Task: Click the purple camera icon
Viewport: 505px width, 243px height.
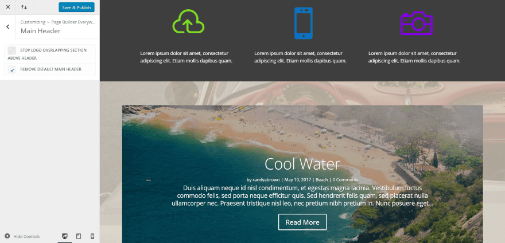Action: [417, 23]
